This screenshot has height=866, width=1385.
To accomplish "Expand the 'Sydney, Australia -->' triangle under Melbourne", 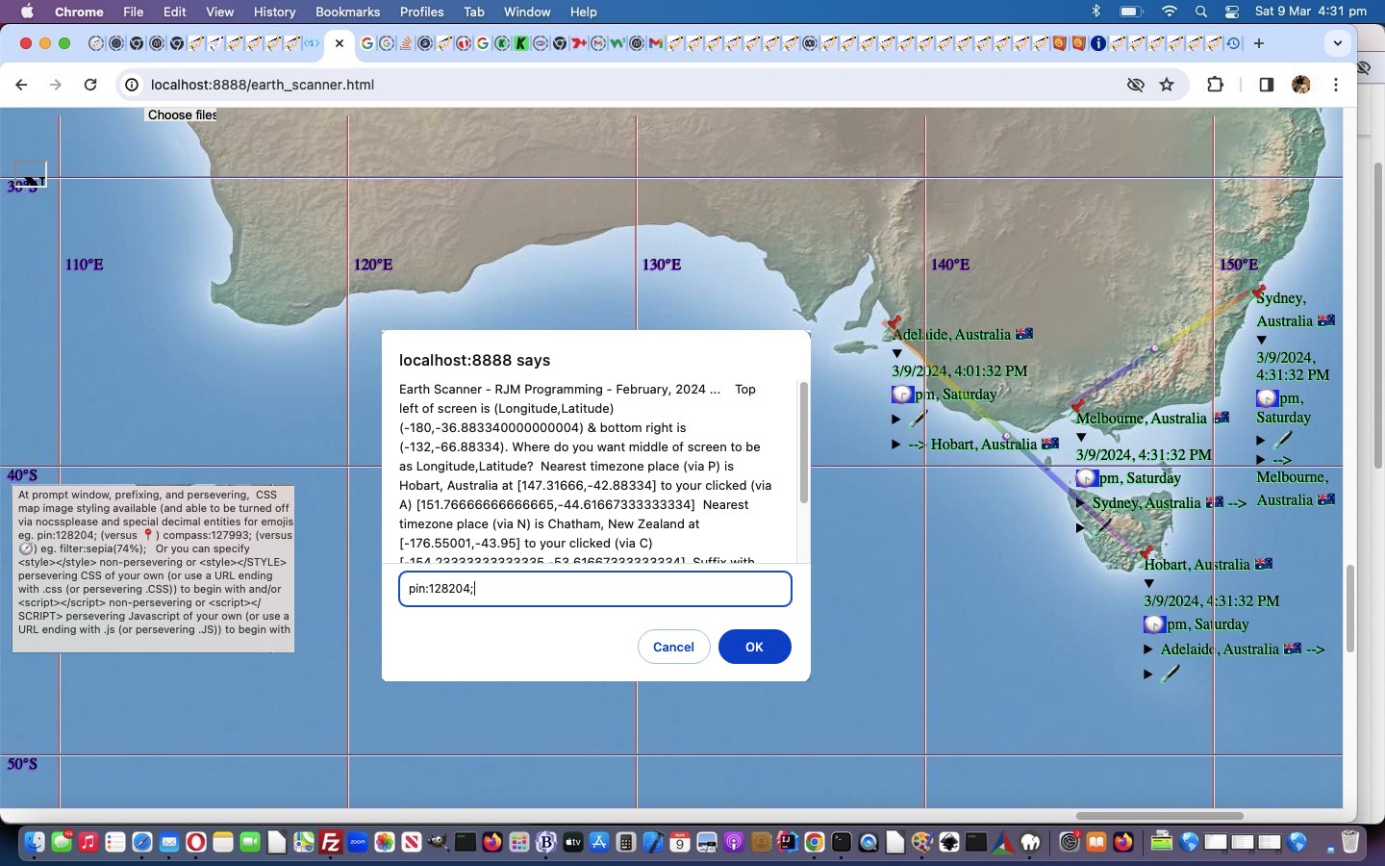I will tap(1080, 503).
